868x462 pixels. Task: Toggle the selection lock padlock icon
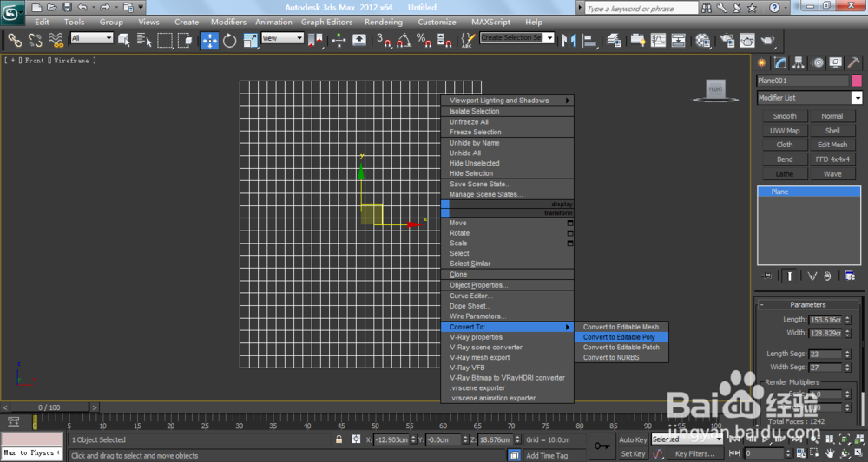tap(339, 439)
